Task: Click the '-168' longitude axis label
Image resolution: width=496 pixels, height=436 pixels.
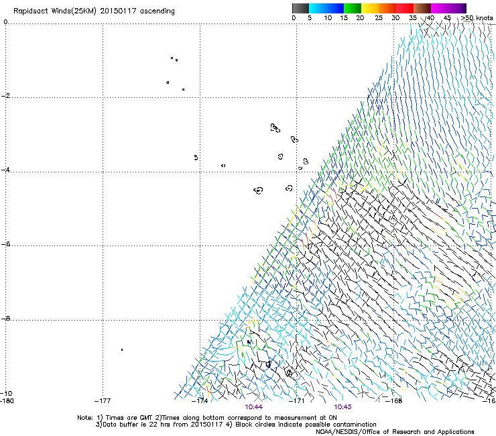Action: [394, 401]
